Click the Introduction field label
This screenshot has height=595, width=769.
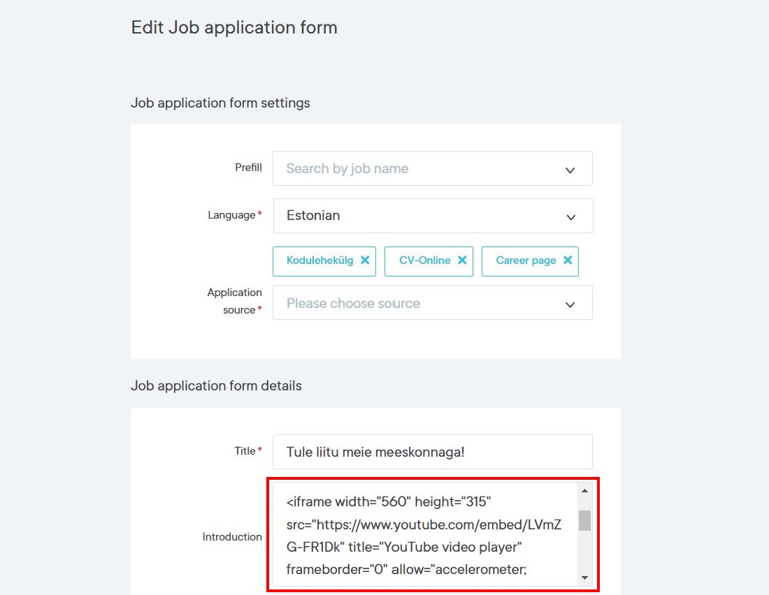point(232,537)
